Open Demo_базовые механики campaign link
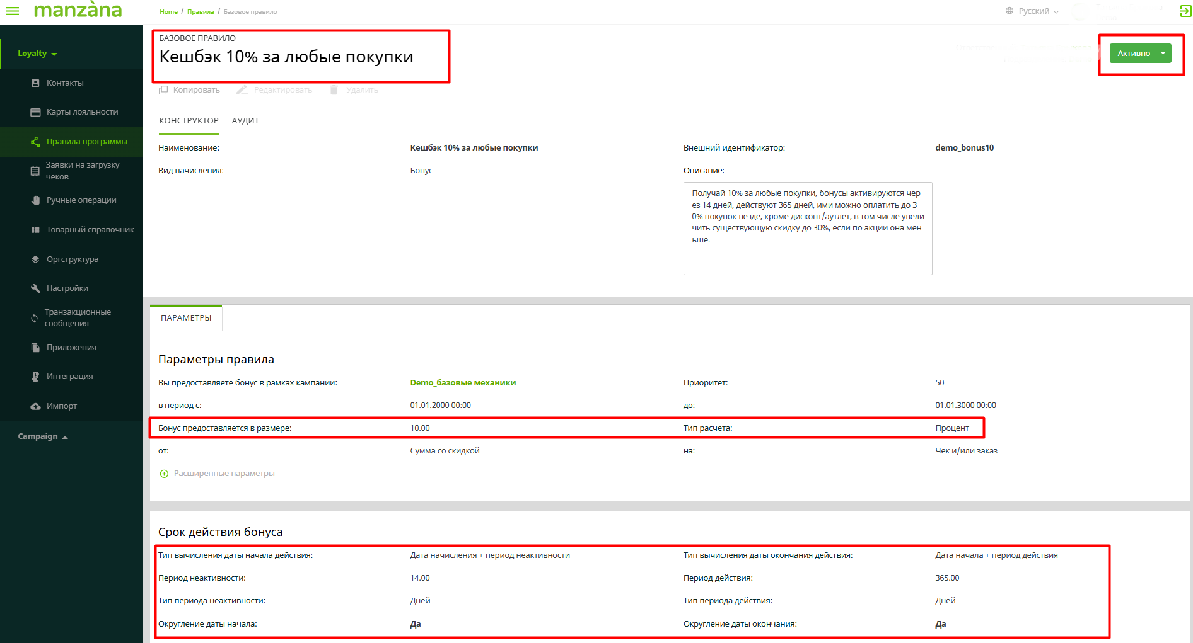Image resolution: width=1193 pixels, height=643 pixels. tap(463, 383)
